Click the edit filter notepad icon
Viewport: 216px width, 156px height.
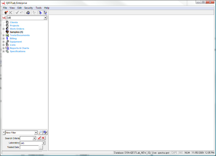click(45, 133)
